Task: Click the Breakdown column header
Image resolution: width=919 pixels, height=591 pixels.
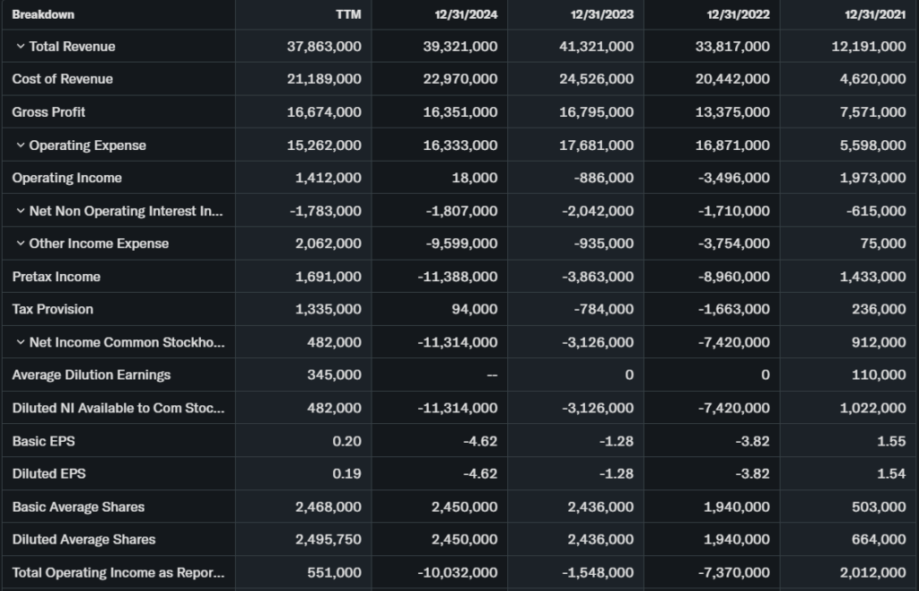Action: [43, 14]
